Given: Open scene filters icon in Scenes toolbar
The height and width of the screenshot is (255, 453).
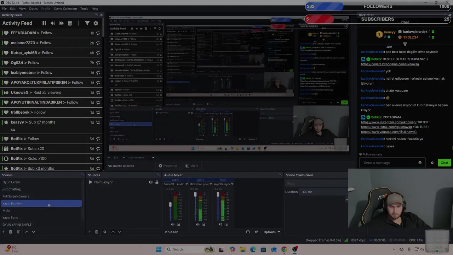Looking at the screenshot, I should (x=18, y=232).
